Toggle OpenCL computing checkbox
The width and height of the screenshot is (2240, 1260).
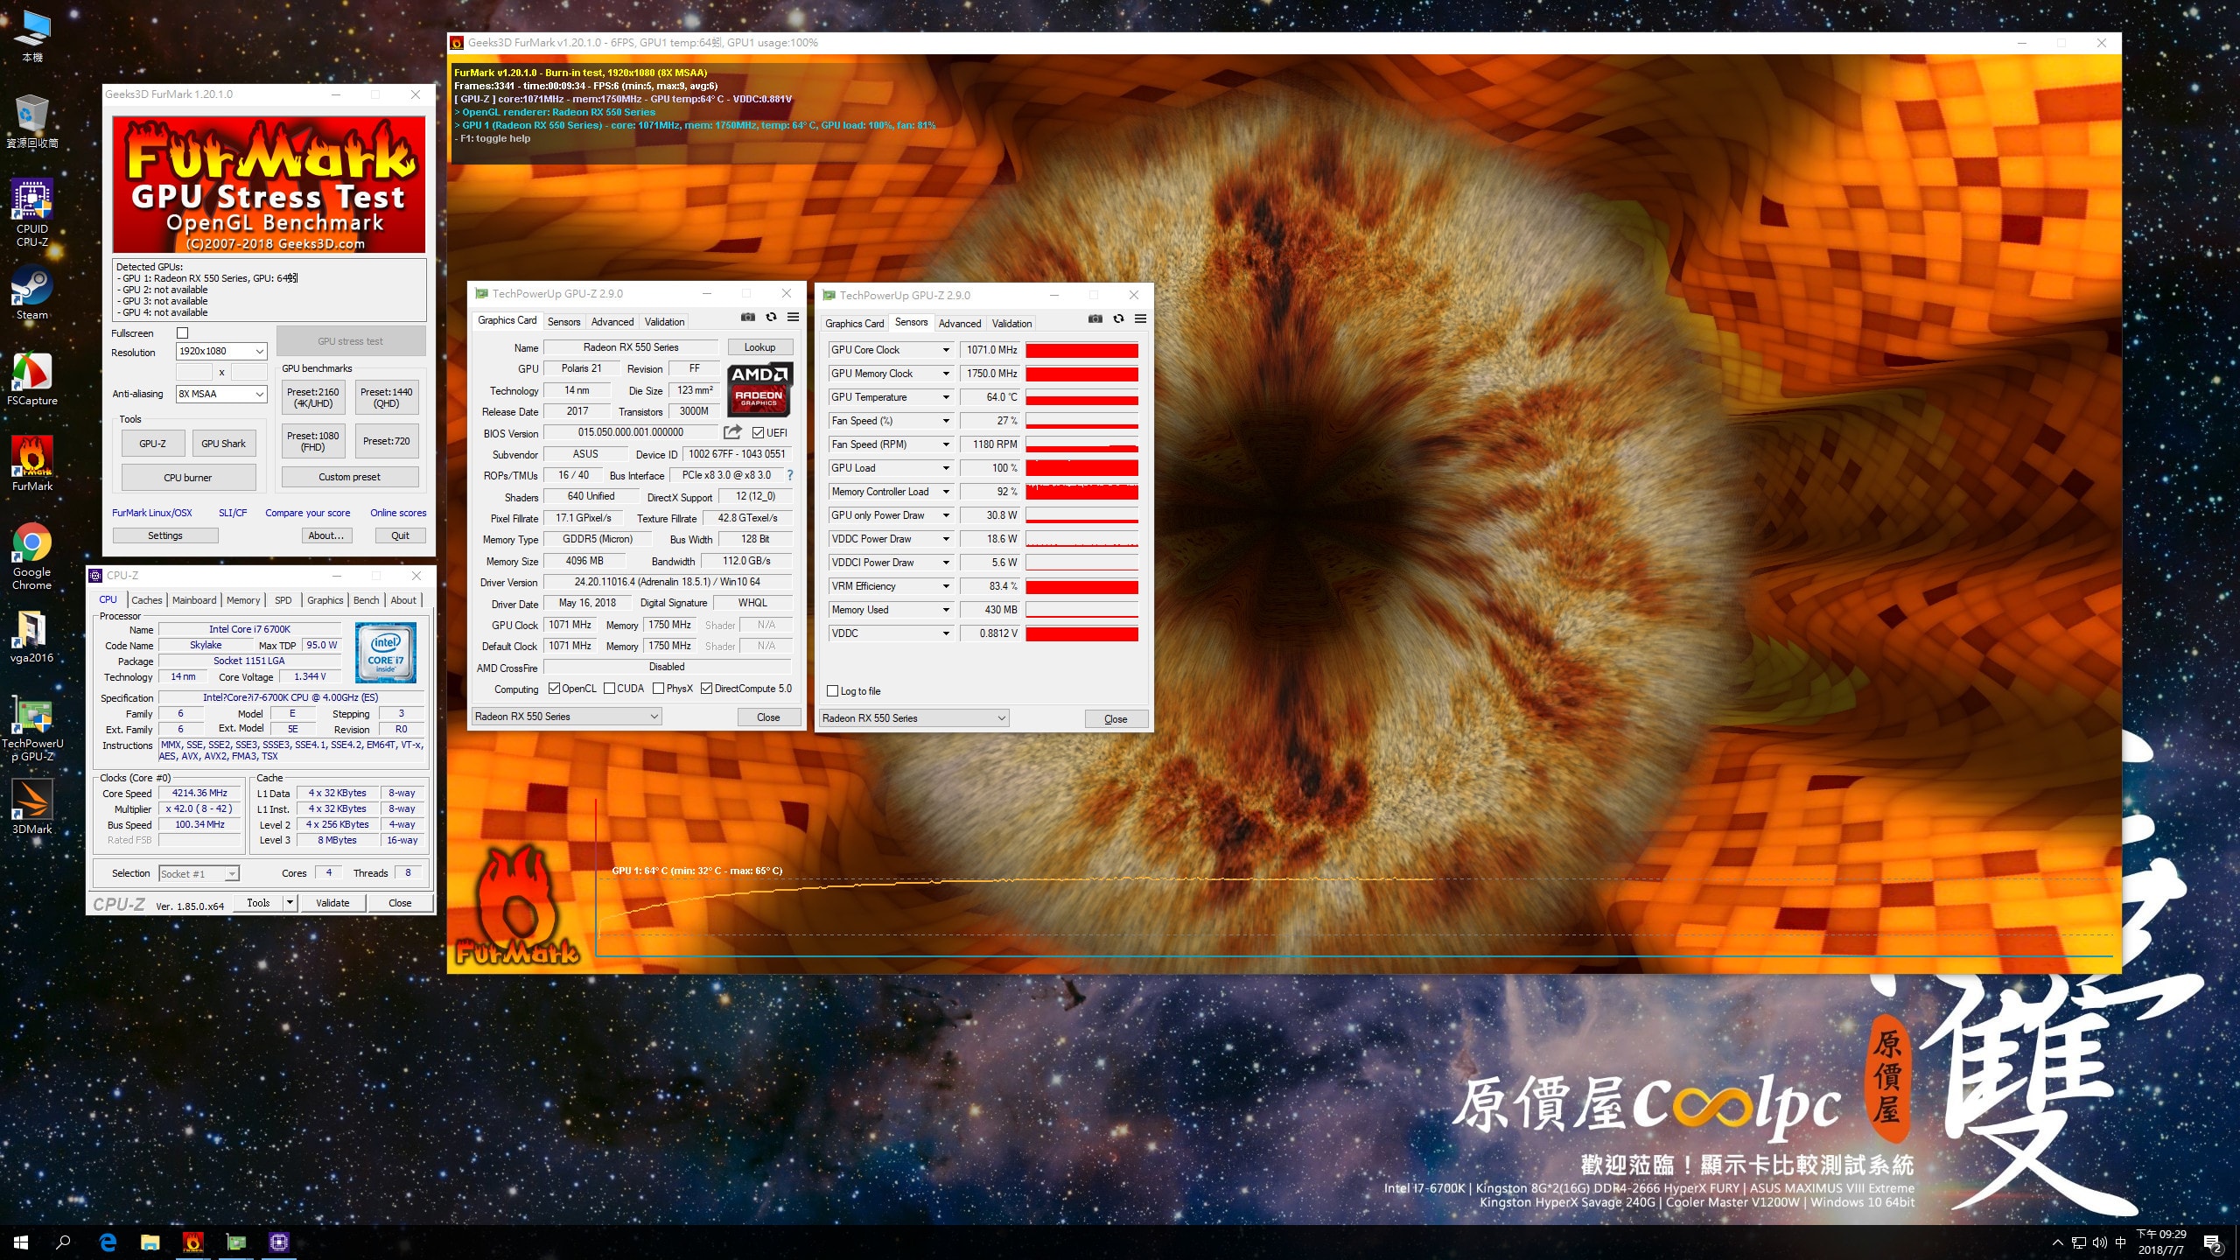click(x=554, y=689)
